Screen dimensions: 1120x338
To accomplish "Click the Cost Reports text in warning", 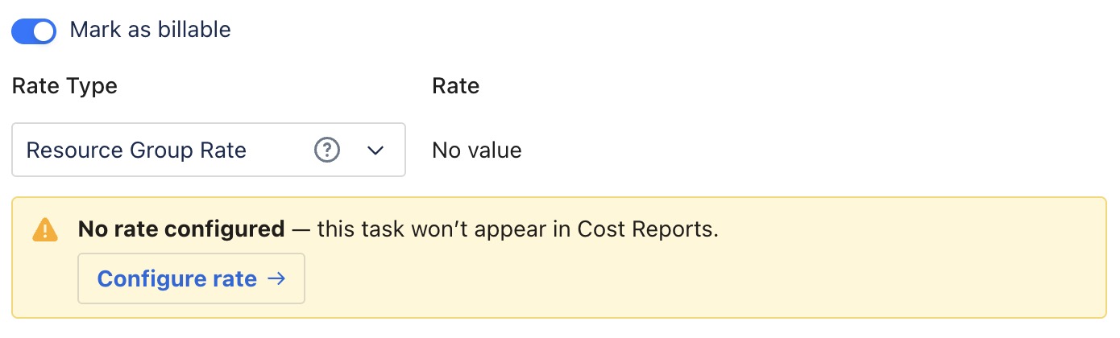I will coord(648,229).
